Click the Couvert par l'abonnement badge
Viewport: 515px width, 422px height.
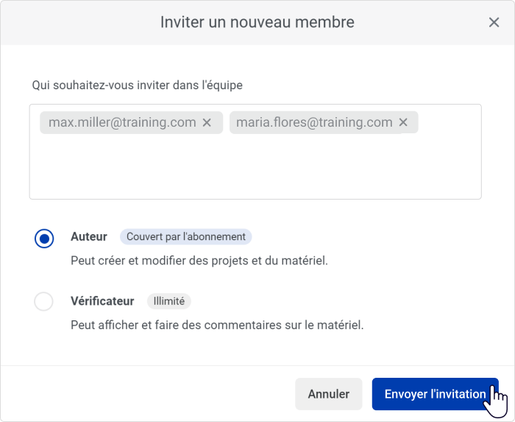(x=186, y=236)
